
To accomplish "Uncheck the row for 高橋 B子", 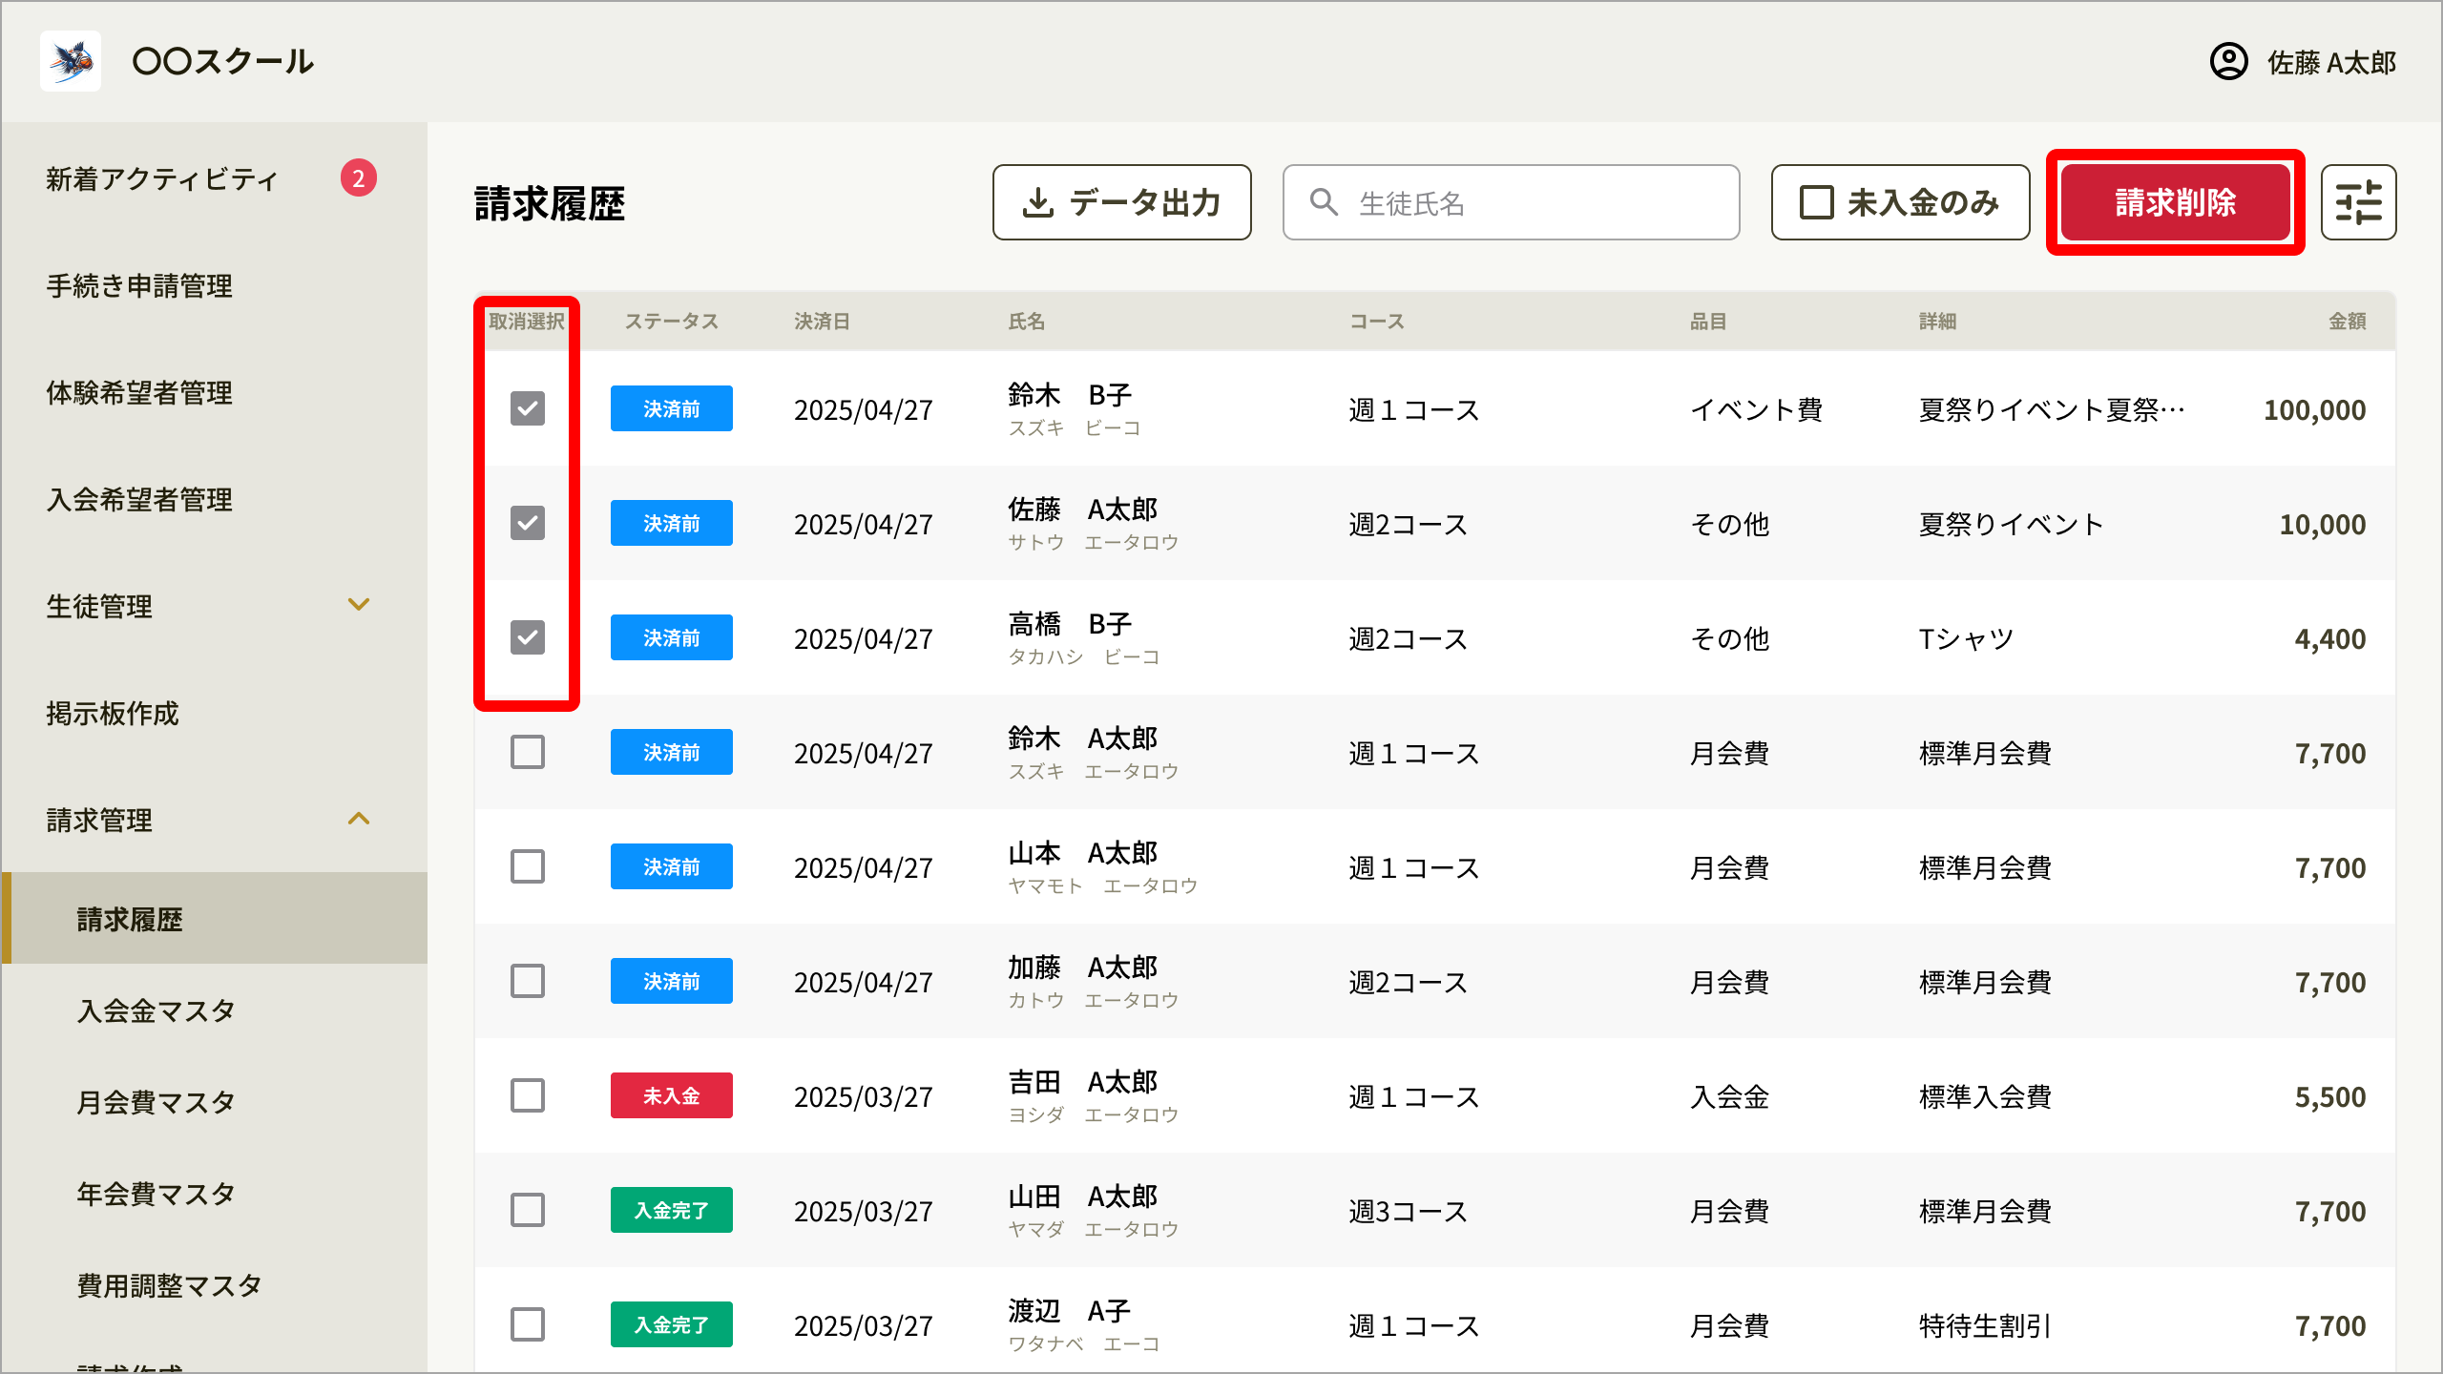I will click(528, 637).
